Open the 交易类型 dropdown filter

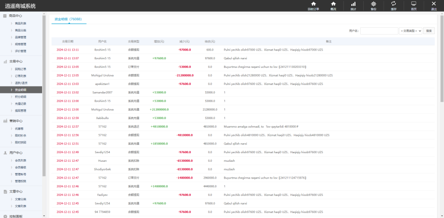[x=410, y=31]
